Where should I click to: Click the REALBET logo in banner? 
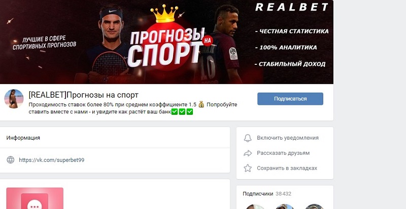tap(292, 7)
